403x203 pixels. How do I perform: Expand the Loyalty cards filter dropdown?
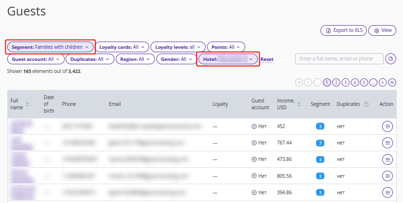[x=122, y=47]
